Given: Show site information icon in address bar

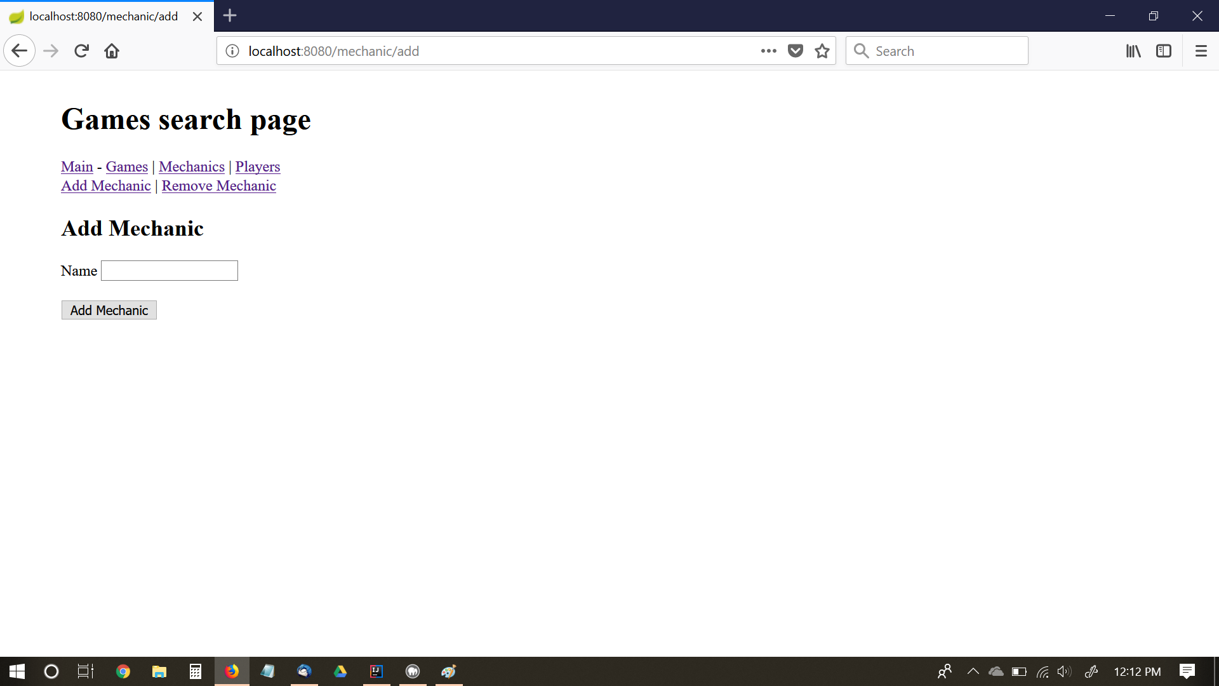Looking at the screenshot, I should pos(232,51).
